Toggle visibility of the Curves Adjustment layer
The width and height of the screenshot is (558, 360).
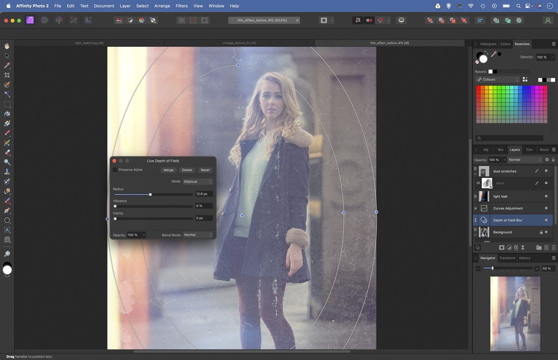pos(546,208)
